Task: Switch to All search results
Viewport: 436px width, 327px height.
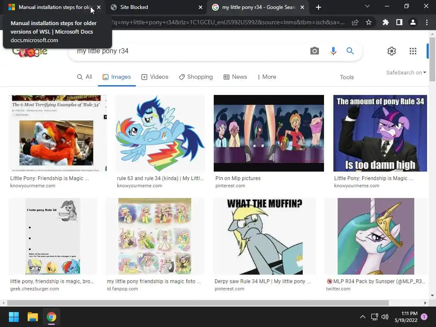Action: click(x=85, y=77)
